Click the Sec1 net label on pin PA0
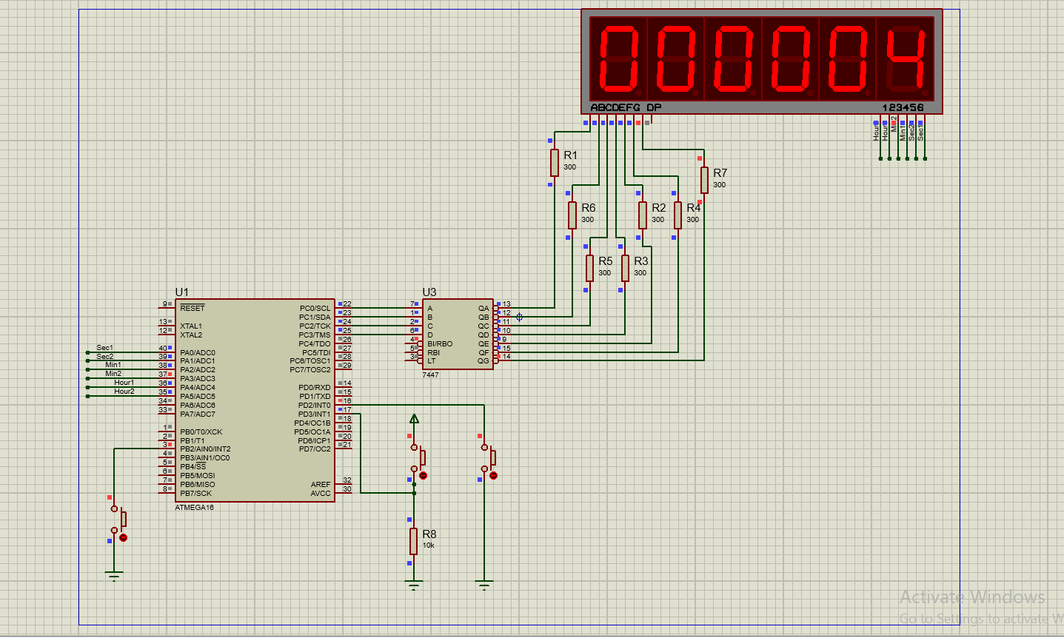 point(104,348)
